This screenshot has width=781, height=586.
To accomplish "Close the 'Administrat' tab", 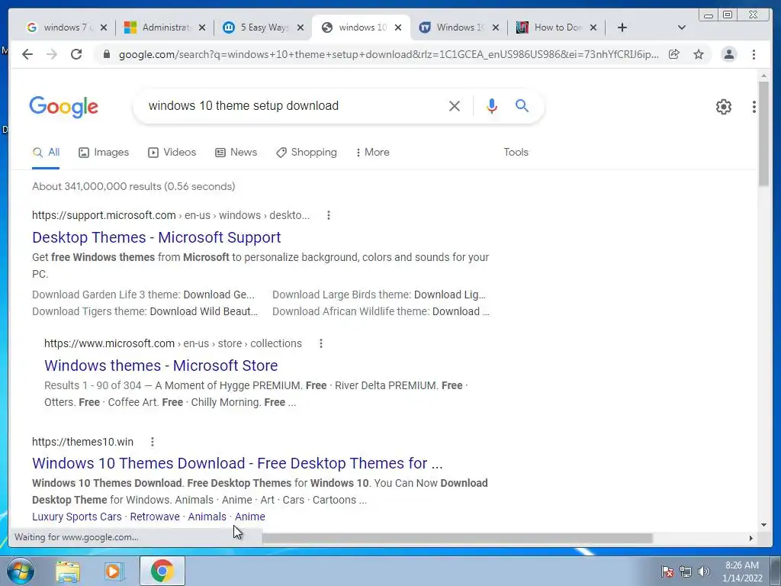I will pos(201,28).
